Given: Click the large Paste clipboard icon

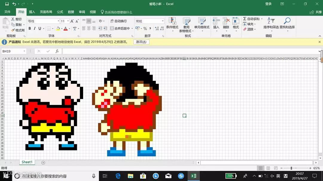Looking at the screenshot, I should (x=6, y=21).
